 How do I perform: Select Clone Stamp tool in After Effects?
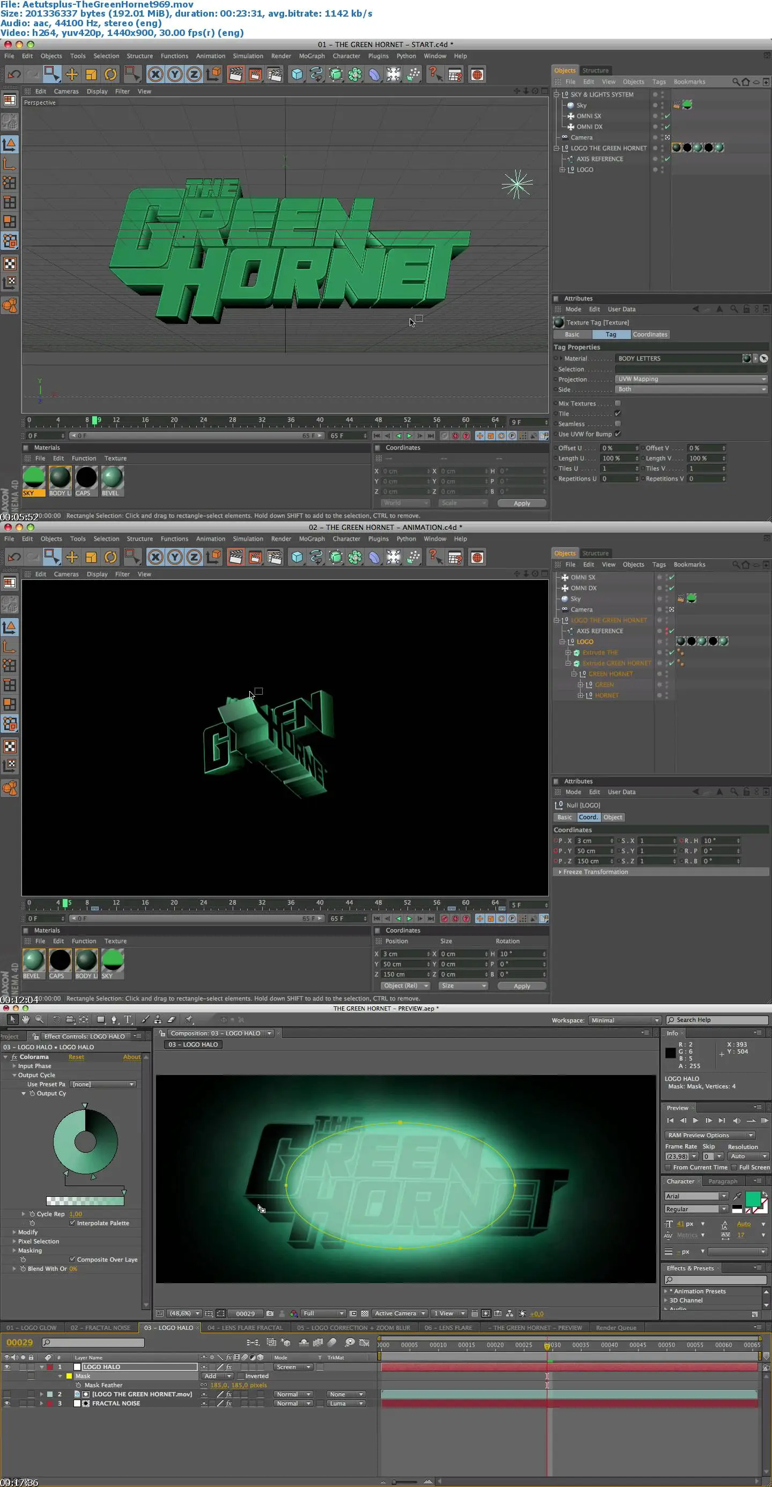click(158, 1020)
